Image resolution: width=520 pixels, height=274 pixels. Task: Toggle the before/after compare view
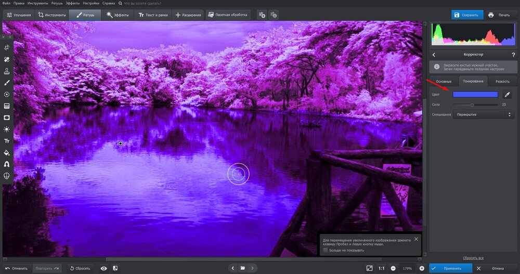pos(115,268)
